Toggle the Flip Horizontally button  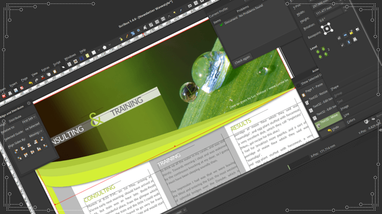345,36
